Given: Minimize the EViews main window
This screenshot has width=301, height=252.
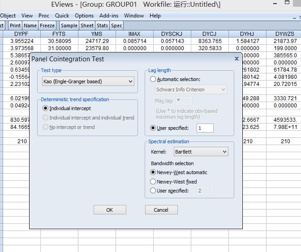Looking at the screenshot, I should 275,4.
